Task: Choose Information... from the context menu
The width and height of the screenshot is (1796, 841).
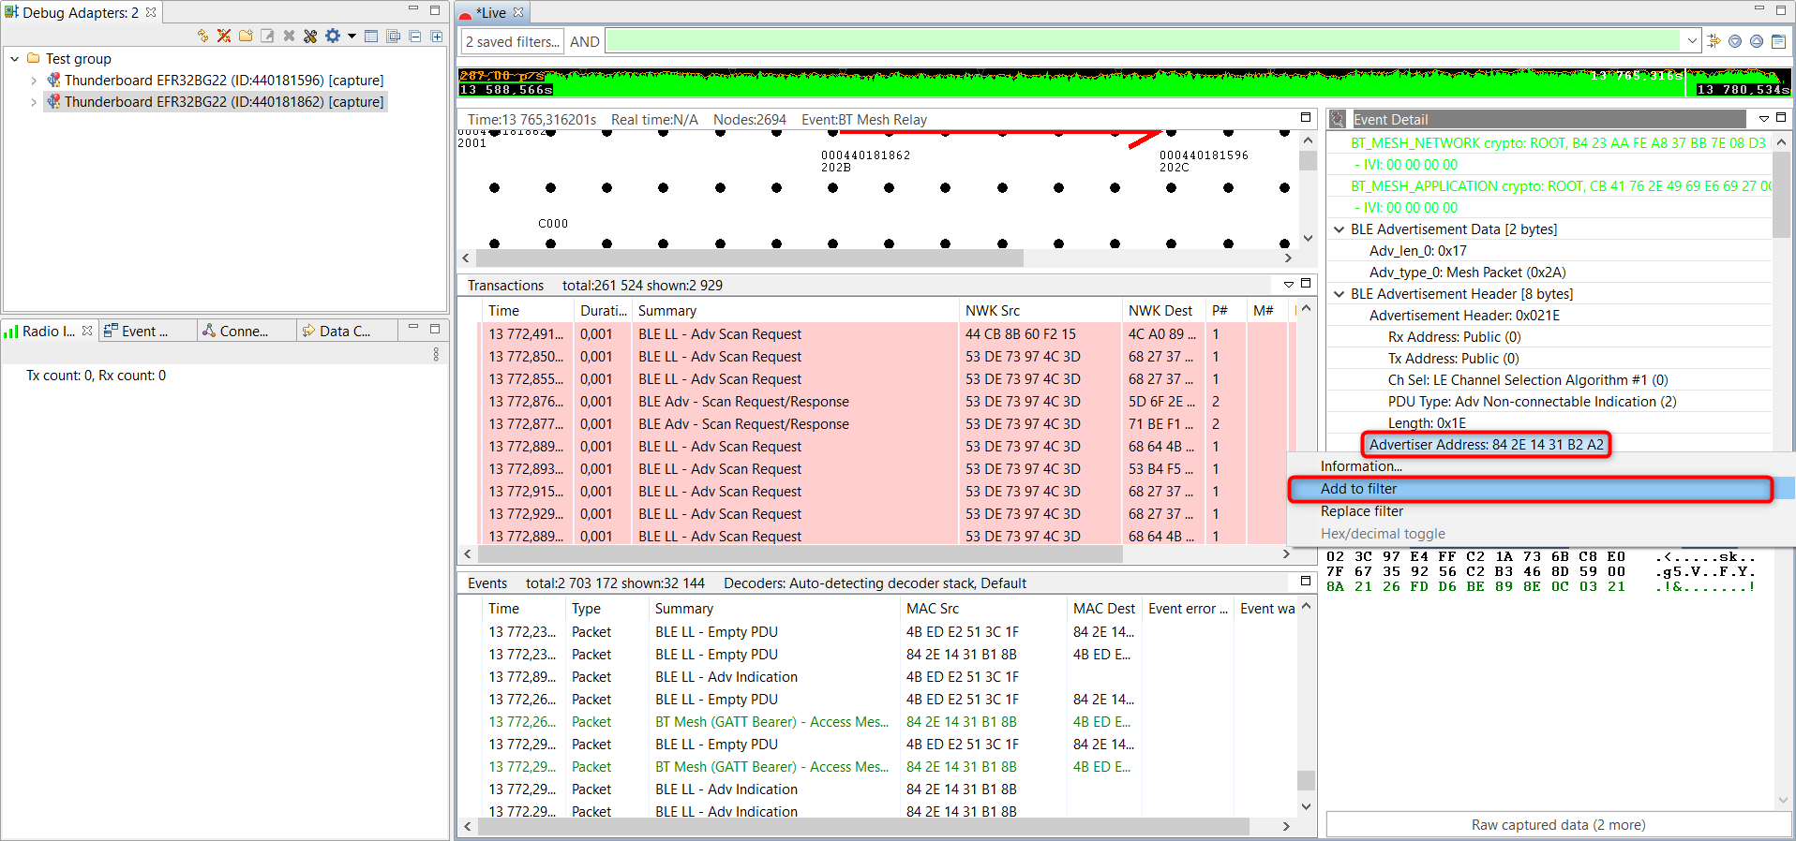Action: (x=1361, y=466)
